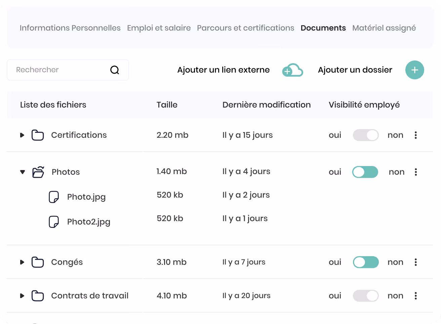
Task: Click the Congés folder icon
Action: pyautogui.click(x=38, y=262)
